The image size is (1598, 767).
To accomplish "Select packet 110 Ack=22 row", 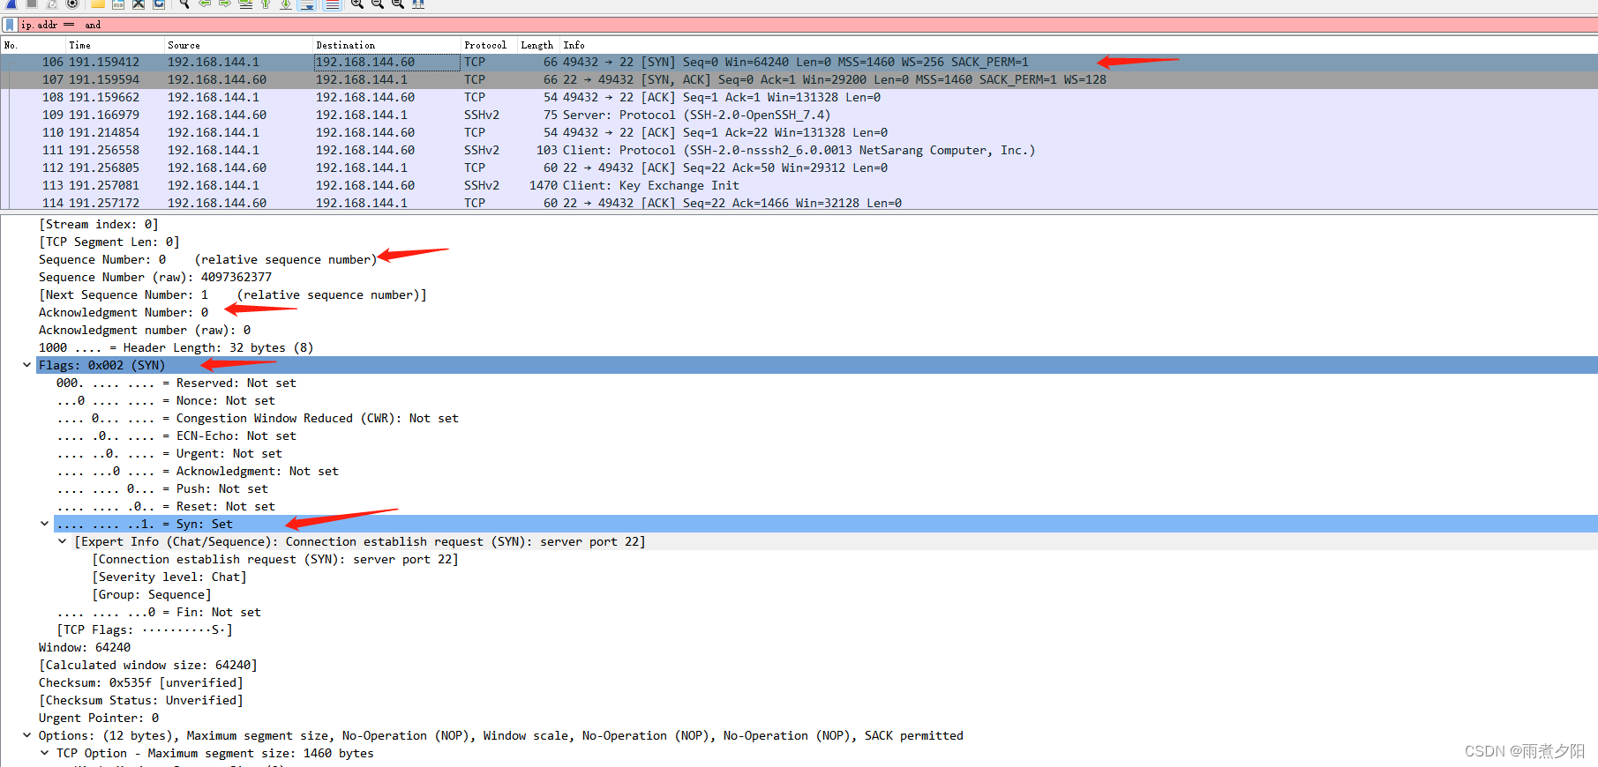I will pos(799,132).
